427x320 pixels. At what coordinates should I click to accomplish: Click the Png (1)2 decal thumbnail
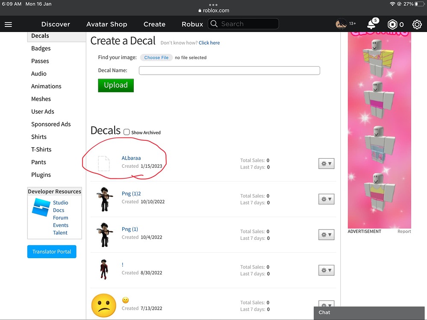104,199
